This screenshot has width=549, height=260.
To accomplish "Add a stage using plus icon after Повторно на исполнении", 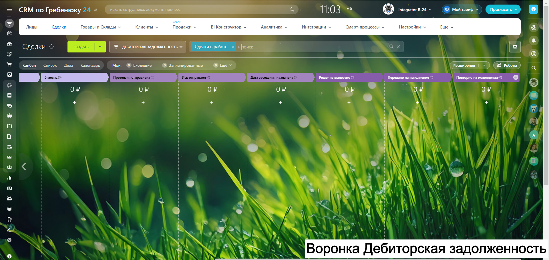I will point(516,77).
